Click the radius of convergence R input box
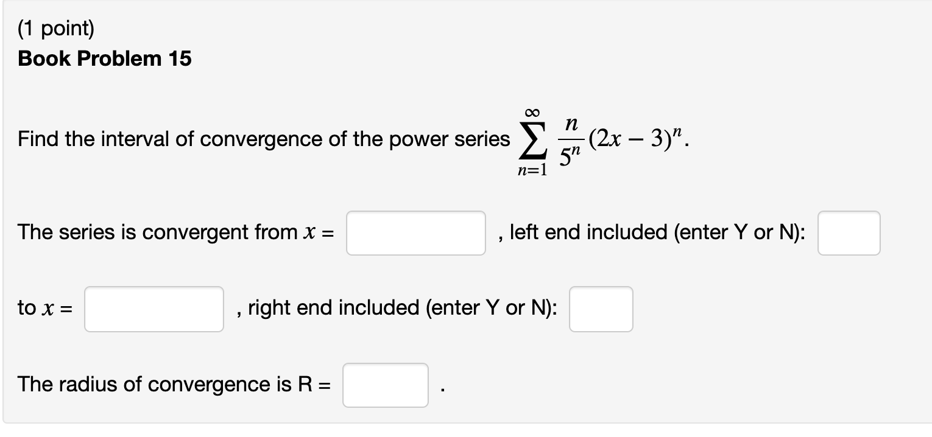932x437 pixels. (x=384, y=385)
